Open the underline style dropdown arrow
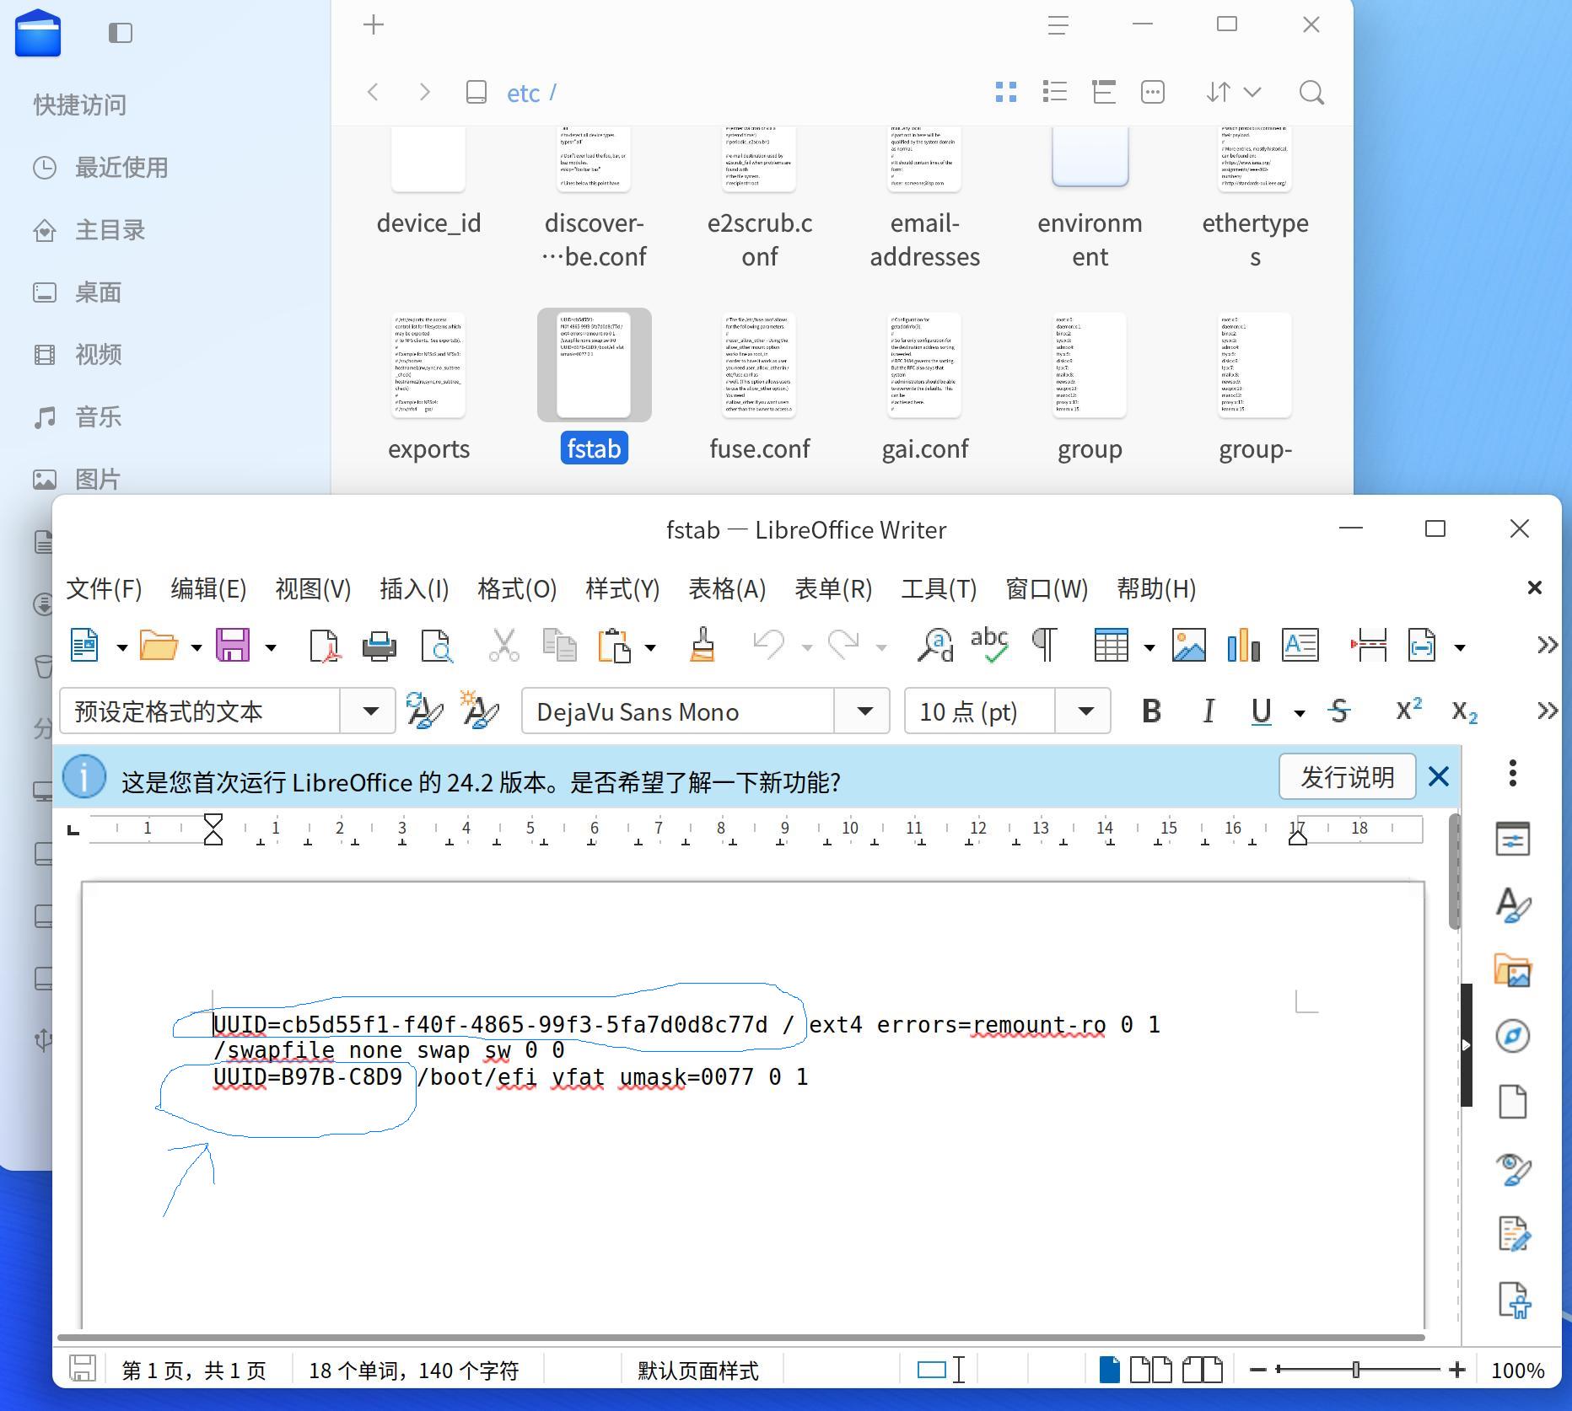Viewport: 1572px width, 1411px height. (1300, 713)
